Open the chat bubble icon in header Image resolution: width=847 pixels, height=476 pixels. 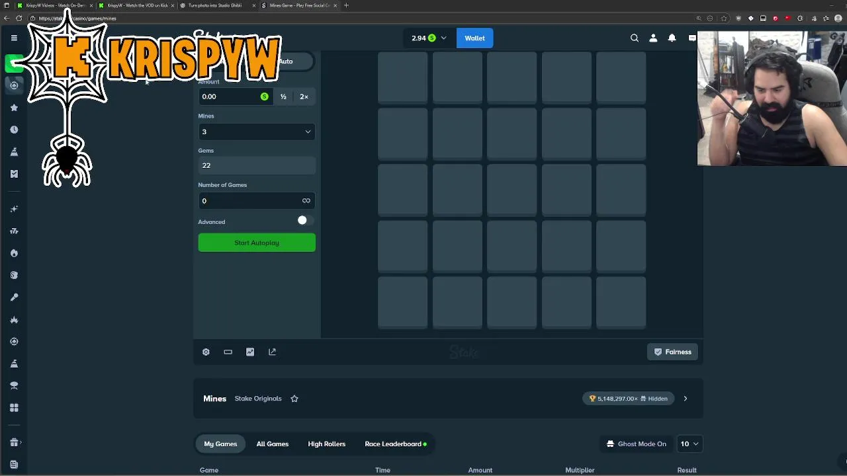(x=691, y=38)
